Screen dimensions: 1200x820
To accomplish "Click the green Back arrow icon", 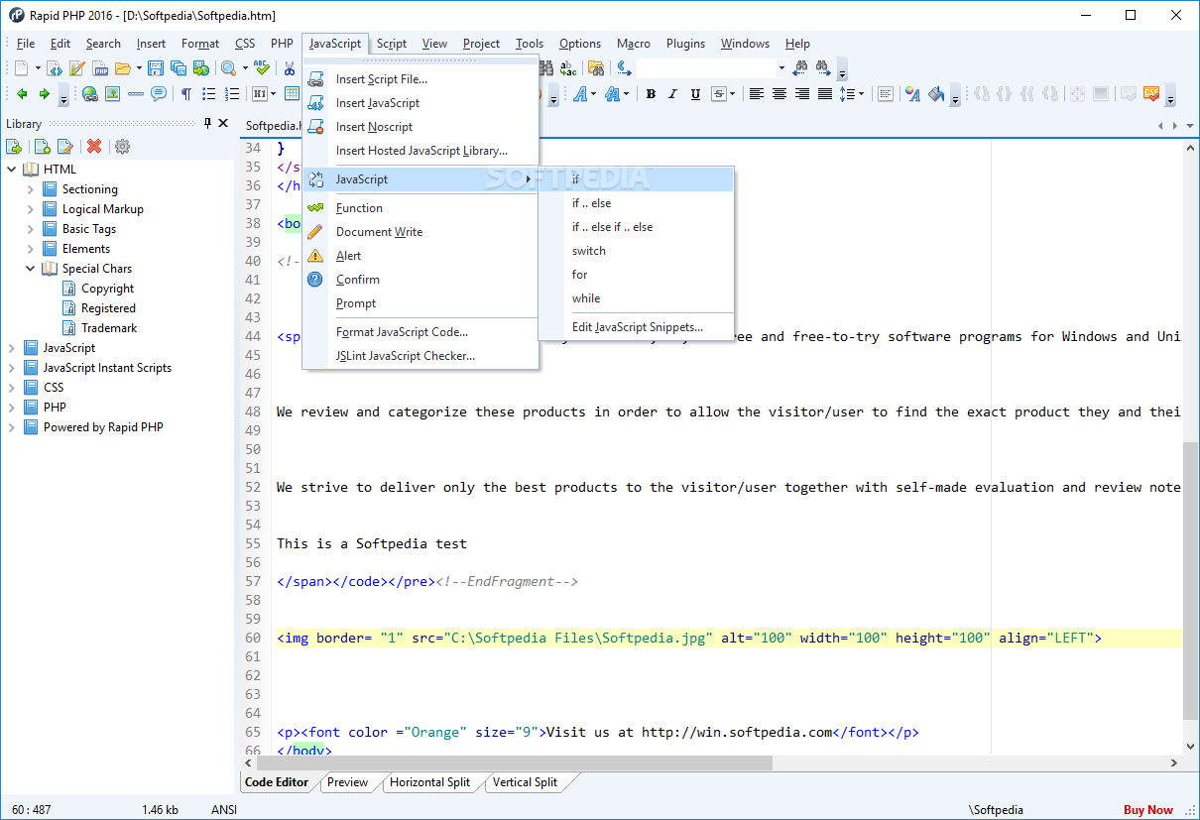I will 22,94.
